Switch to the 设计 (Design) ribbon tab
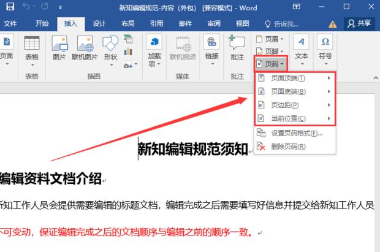Screen dimensions: 380x252 coord(99,23)
